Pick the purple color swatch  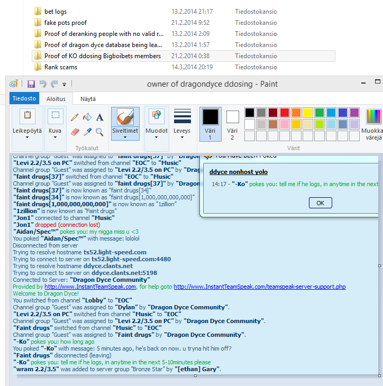pos(354,113)
